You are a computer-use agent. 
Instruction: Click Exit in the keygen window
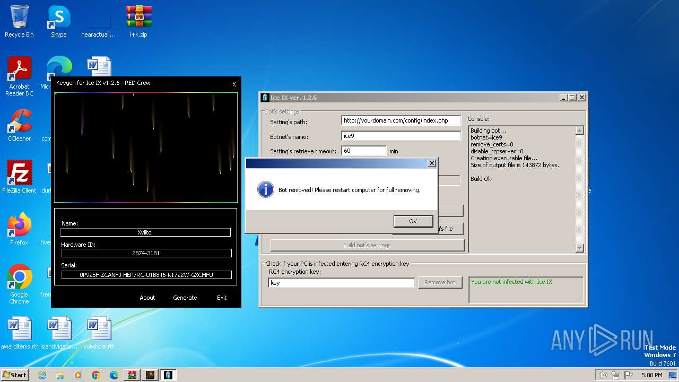[x=222, y=298]
